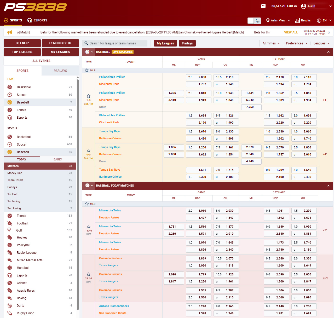Image resolution: width=334 pixels, height=318 pixels.
Task: Open Rugby Union sport
Action: (x=40, y=313)
